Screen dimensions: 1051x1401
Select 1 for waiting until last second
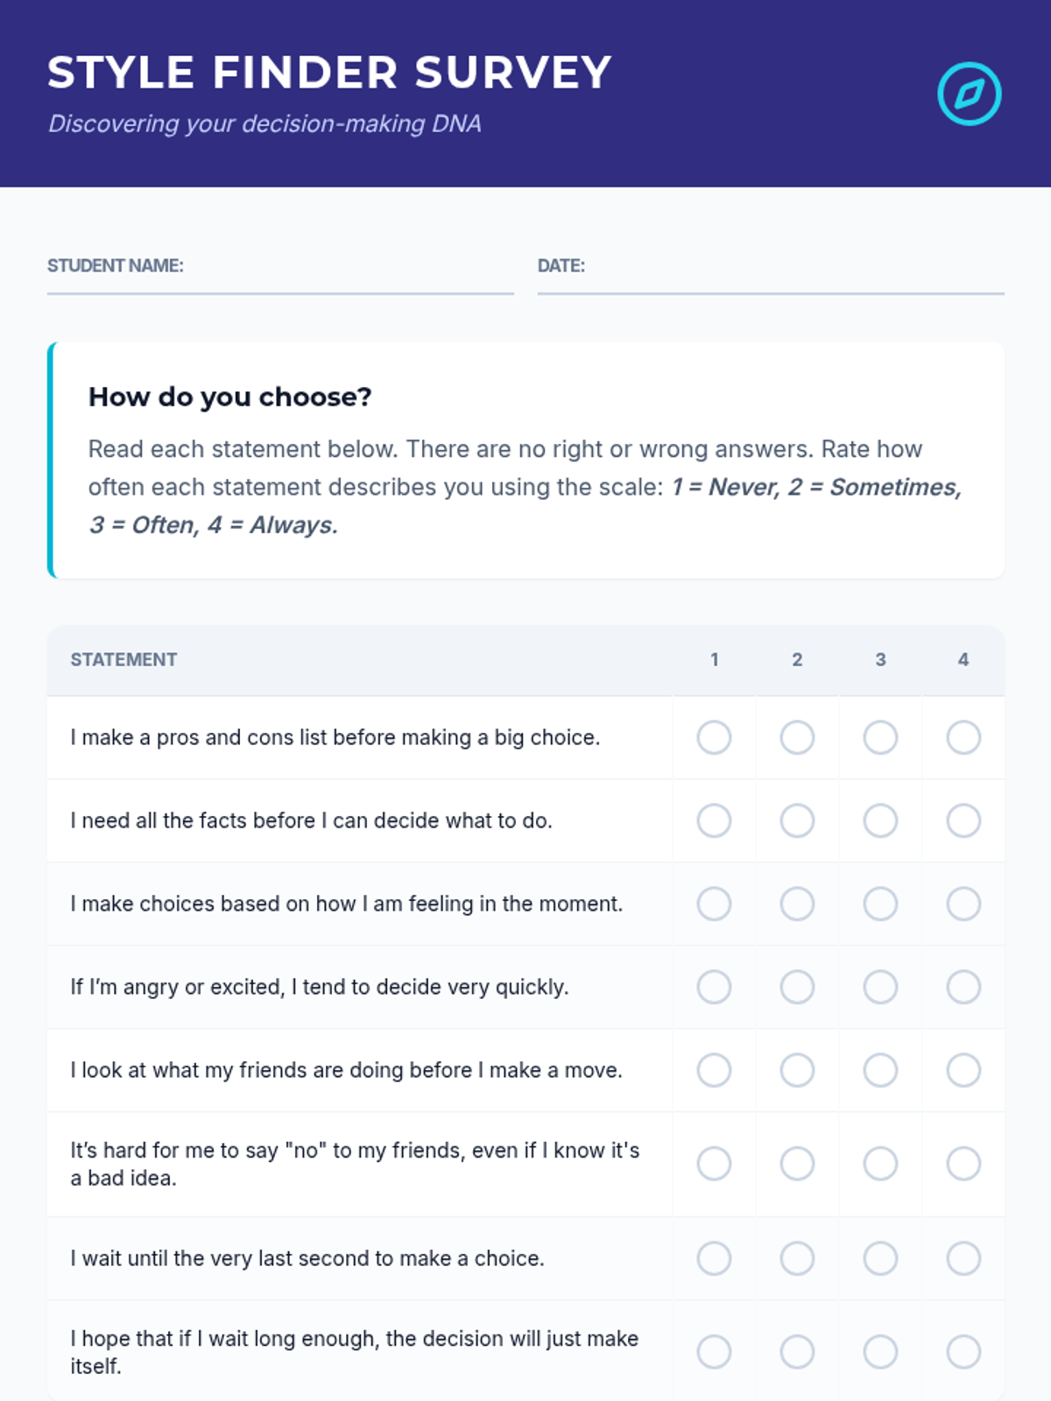[x=714, y=1258]
